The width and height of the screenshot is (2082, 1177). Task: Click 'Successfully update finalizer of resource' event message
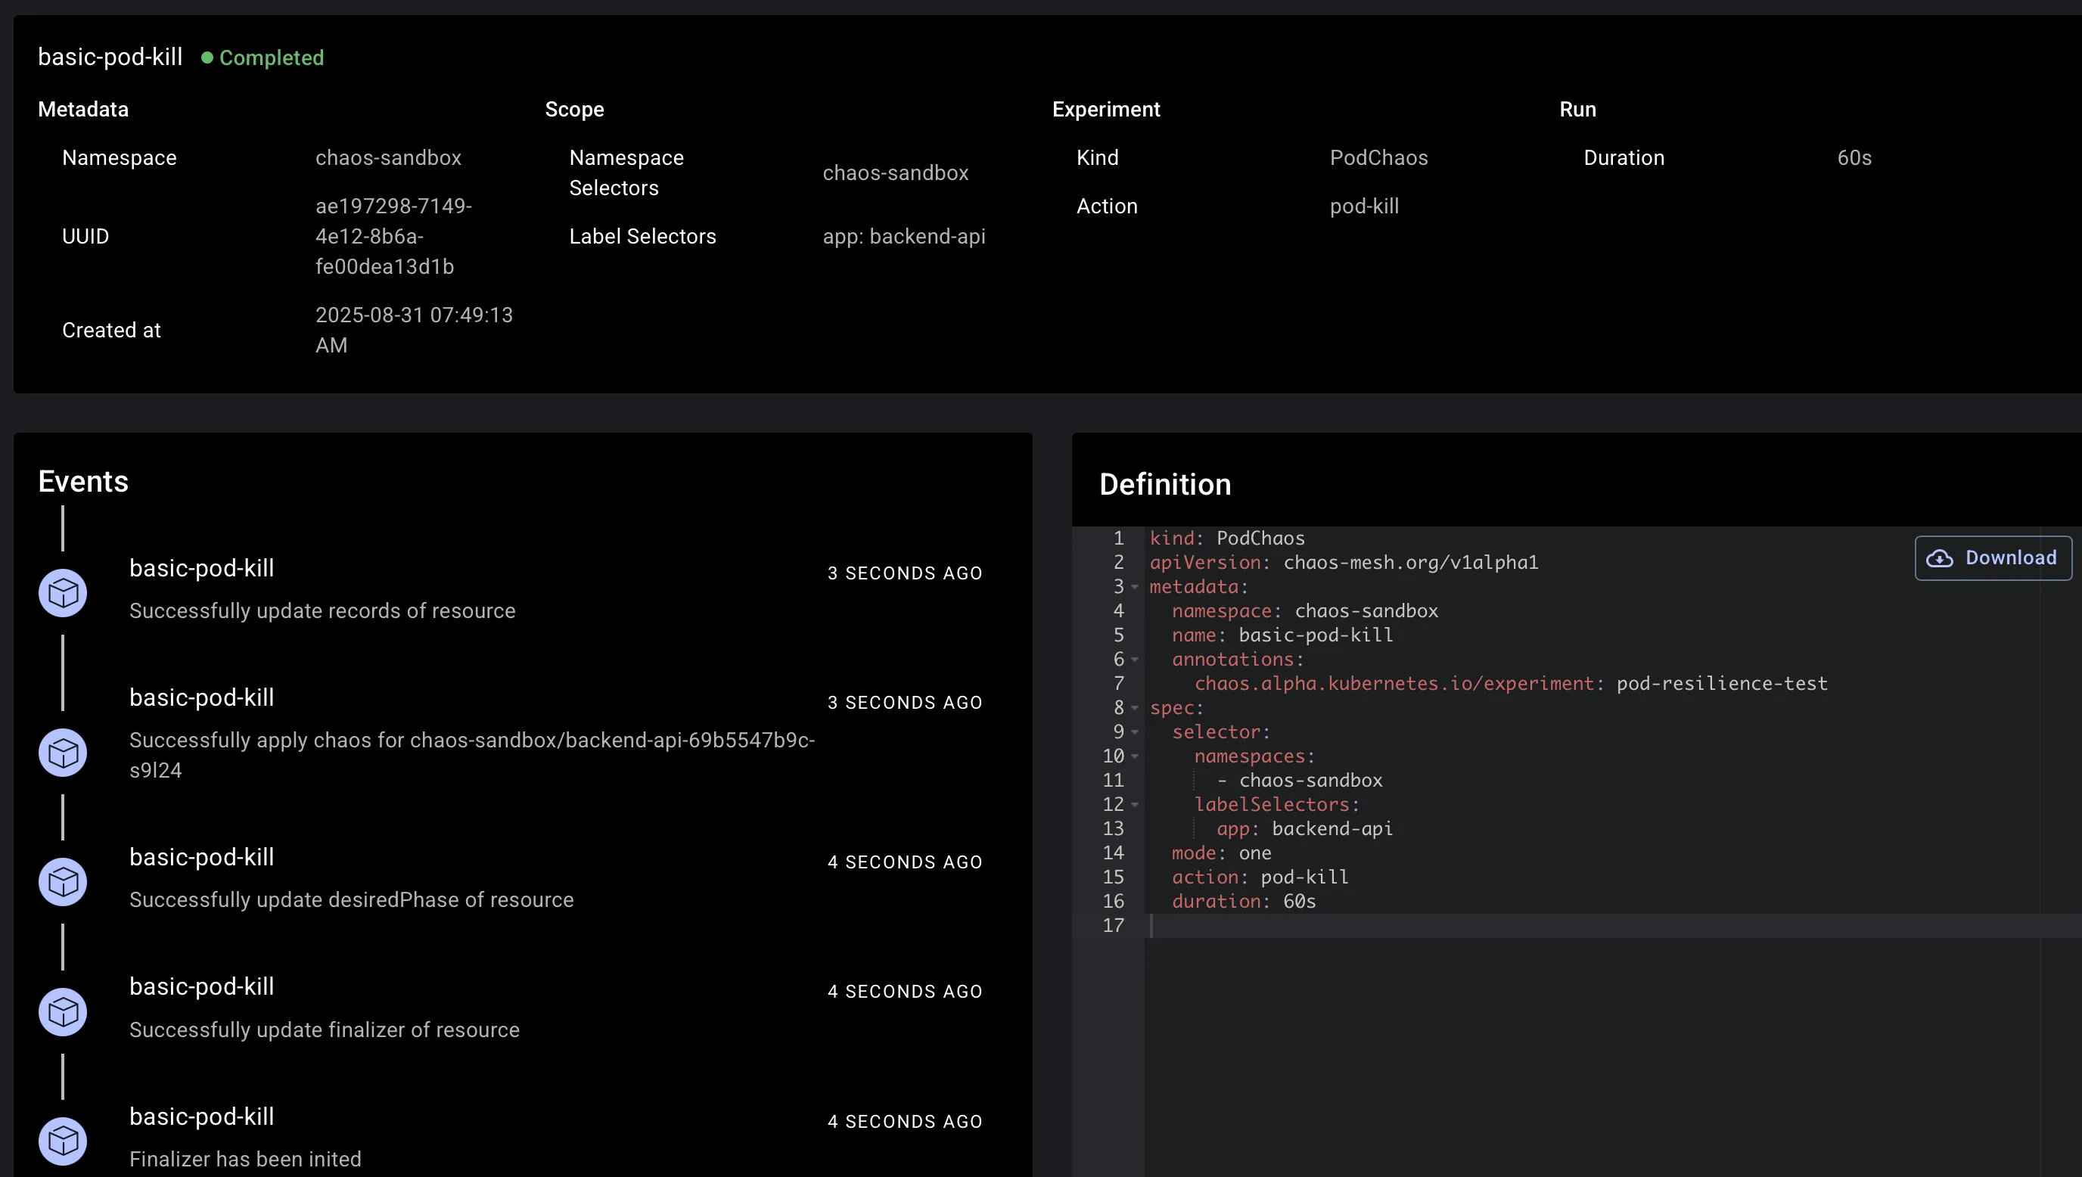coord(324,1030)
